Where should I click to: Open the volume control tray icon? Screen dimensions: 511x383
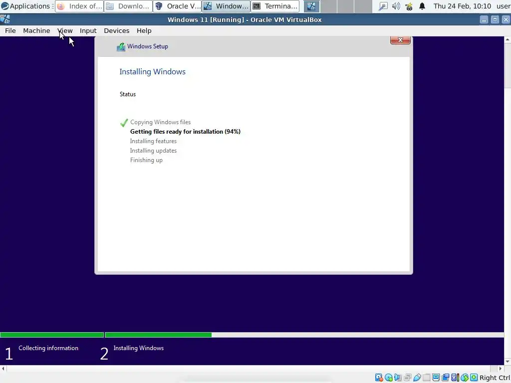[396, 6]
